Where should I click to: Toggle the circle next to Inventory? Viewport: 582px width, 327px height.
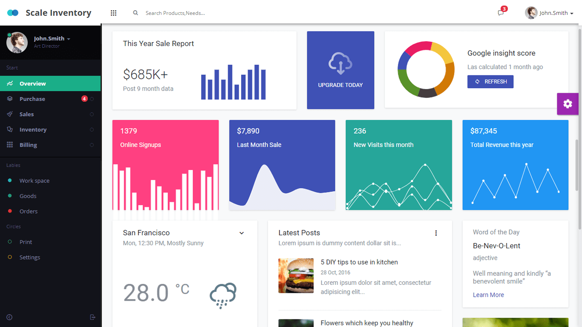click(92, 129)
